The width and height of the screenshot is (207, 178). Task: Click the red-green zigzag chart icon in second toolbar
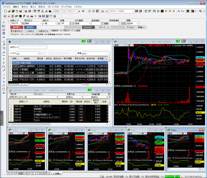pyautogui.click(x=16, y=16)
